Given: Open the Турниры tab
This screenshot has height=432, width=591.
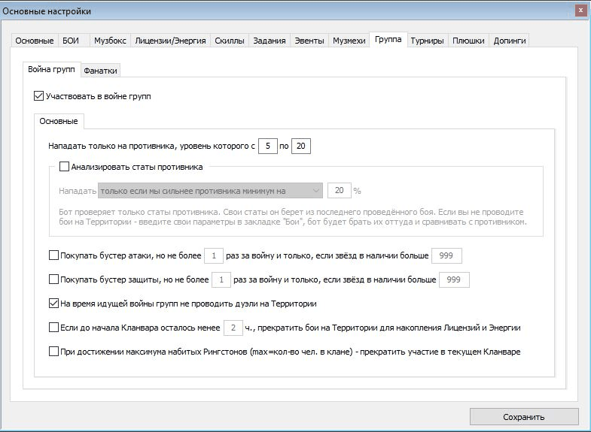Looking at the screenshot, I should point(427,41).
